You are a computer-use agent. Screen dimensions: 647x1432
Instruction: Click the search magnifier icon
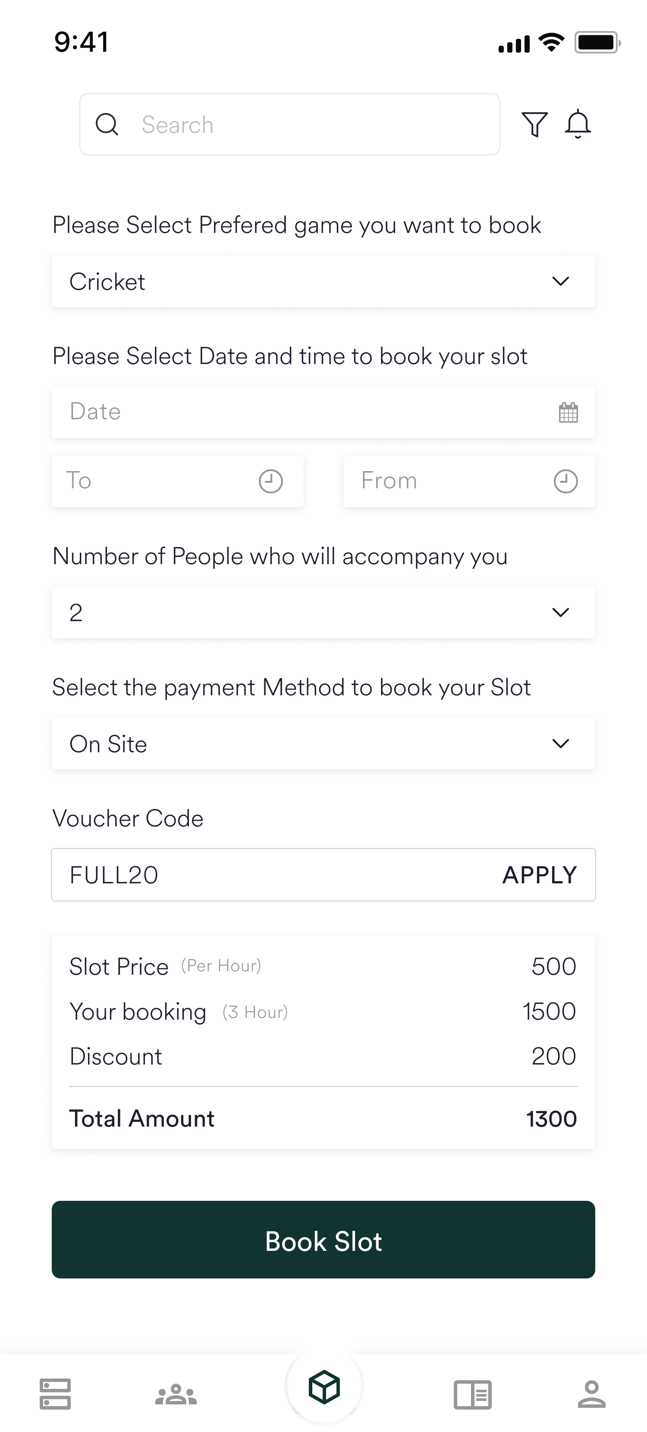[107, 124]
